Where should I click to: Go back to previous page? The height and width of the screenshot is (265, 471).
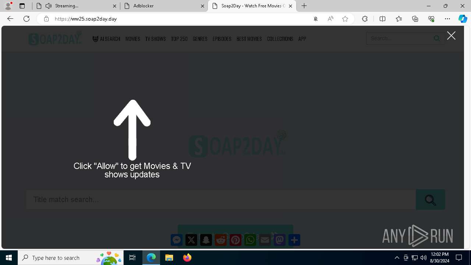click(x=10, y=19)
